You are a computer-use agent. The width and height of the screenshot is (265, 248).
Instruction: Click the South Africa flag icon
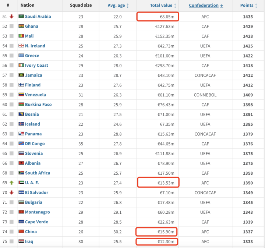click(21, 173)
